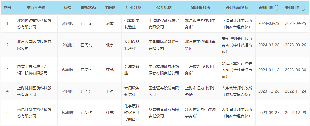Click acceptance date 2023-09-26
Screen dimensions: 310x126
click(x=296, y=45)
